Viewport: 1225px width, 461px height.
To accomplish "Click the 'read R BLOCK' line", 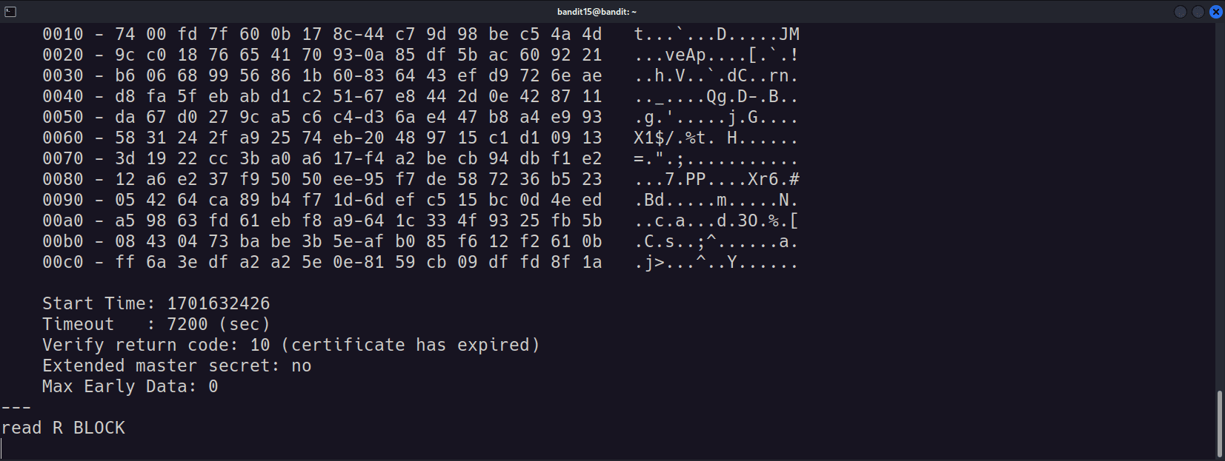I will click(x=64, y=428).
